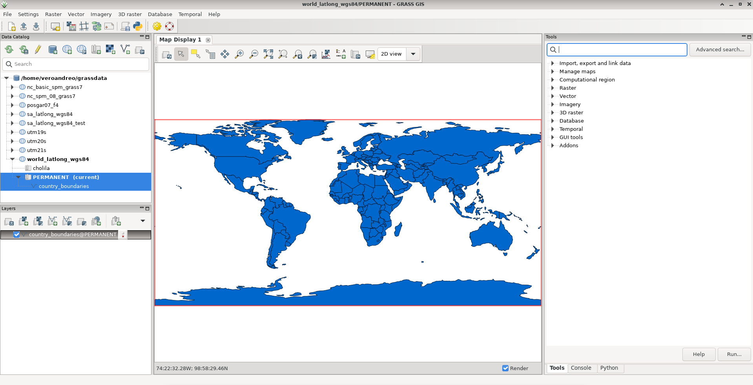753x385 pixels.
Task: Click the Analyze map tool icon
Action: pyautogui.click(x=326, y=54)
